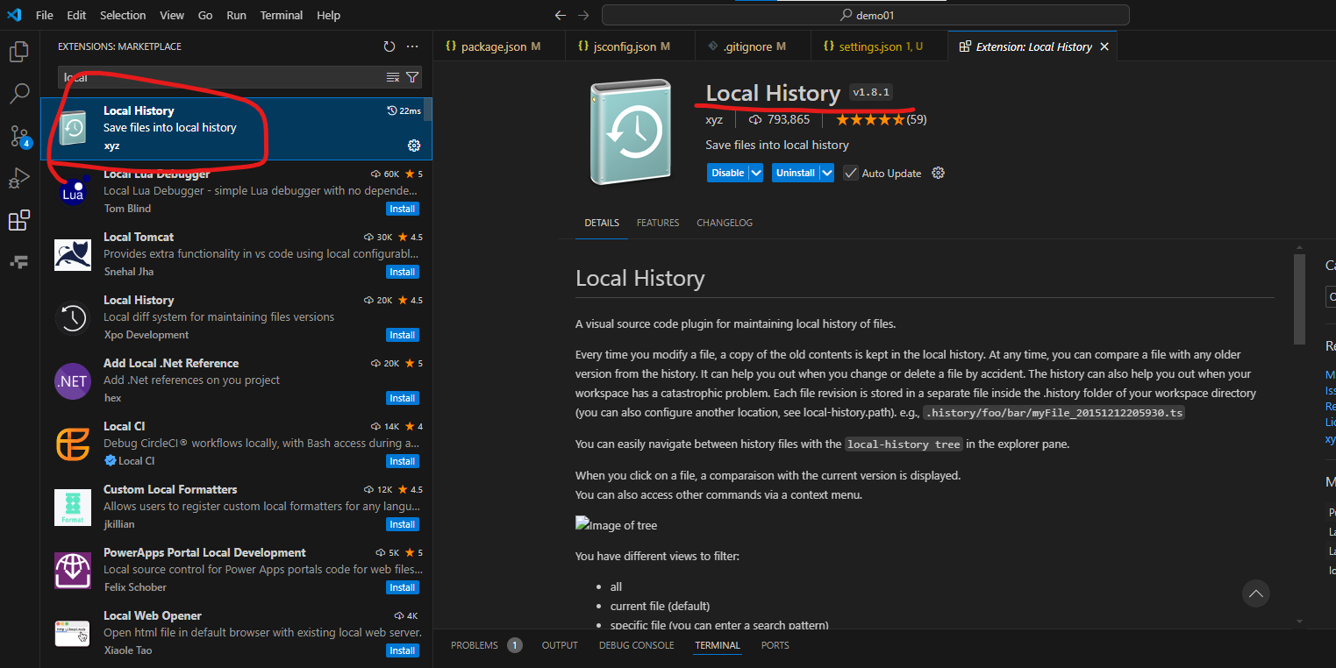The width and height of the screenshot is (1336, 668).
Task: Close the Extension: Local History tab
Action: click(1104, 46)
